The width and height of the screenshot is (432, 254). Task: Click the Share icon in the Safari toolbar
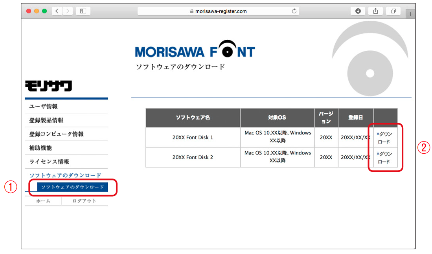click(375, 11)
